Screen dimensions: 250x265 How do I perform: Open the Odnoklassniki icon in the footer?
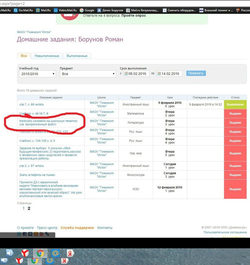36,234
